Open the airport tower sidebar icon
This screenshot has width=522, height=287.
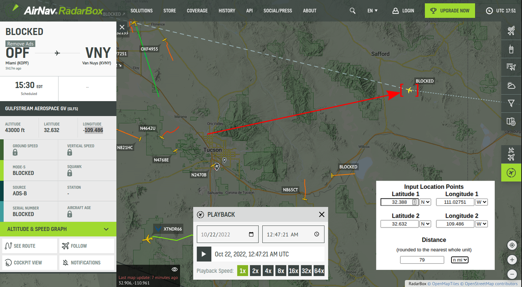pos(511,49)
